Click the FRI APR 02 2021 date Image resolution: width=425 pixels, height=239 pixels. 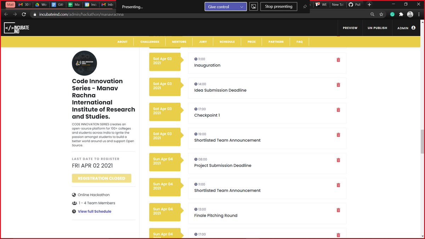pos(92,166)
